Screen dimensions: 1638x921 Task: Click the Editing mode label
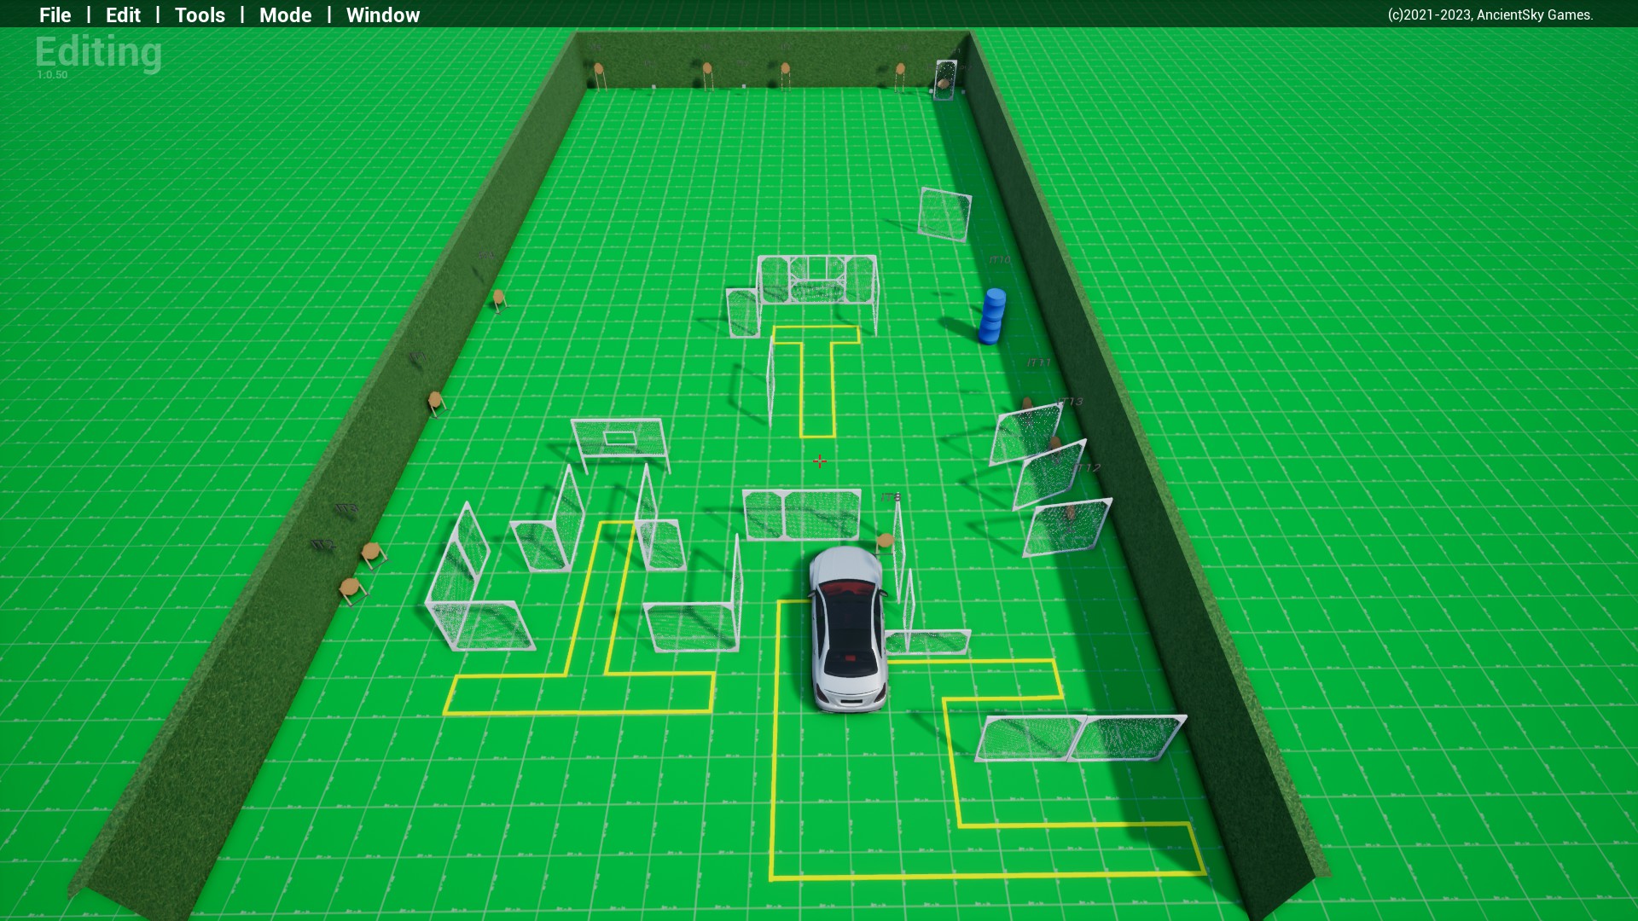(98, 52)
